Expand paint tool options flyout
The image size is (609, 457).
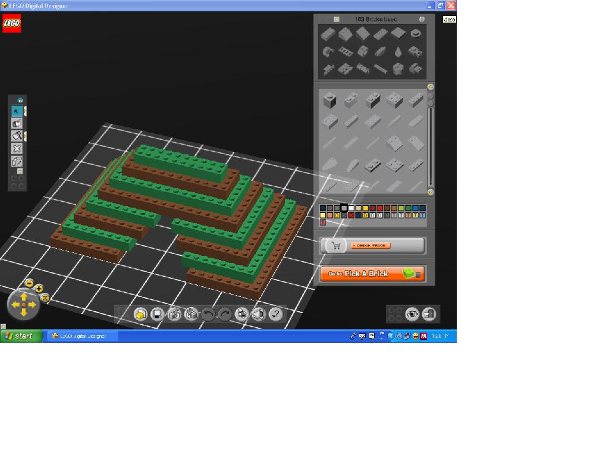(x=25, y=136)
